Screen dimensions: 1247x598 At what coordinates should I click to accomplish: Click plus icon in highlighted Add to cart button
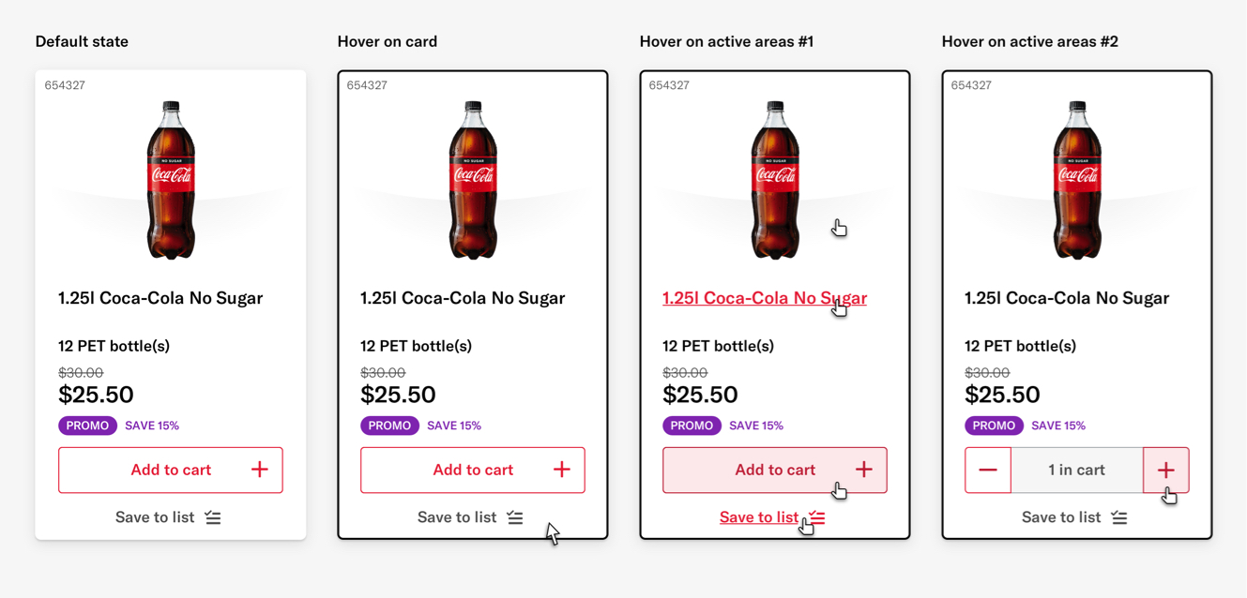pyautogui.click(x=864, y=470)
